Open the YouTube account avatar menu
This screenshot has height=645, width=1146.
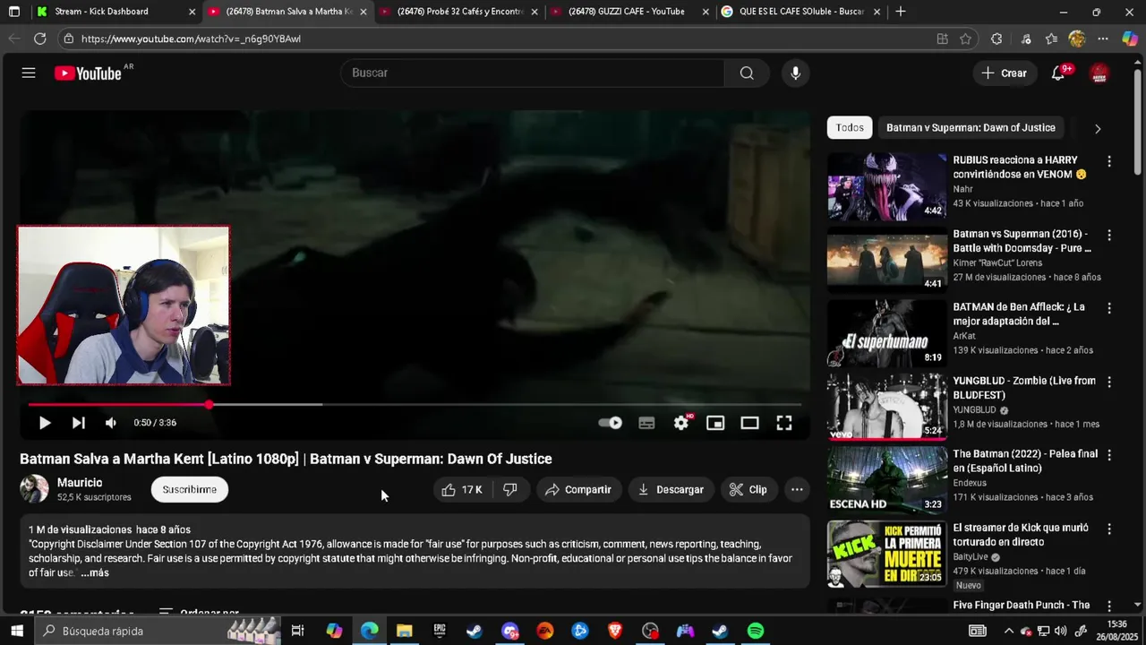click(x=1099, y=73)
